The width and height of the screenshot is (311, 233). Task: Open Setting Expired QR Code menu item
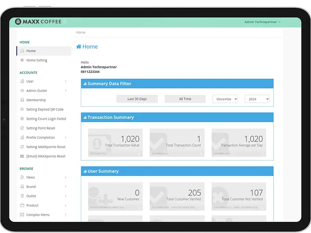point(45,110)
